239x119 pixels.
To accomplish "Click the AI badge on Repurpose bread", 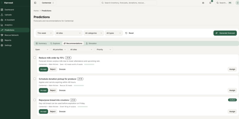I will point(73,100).
